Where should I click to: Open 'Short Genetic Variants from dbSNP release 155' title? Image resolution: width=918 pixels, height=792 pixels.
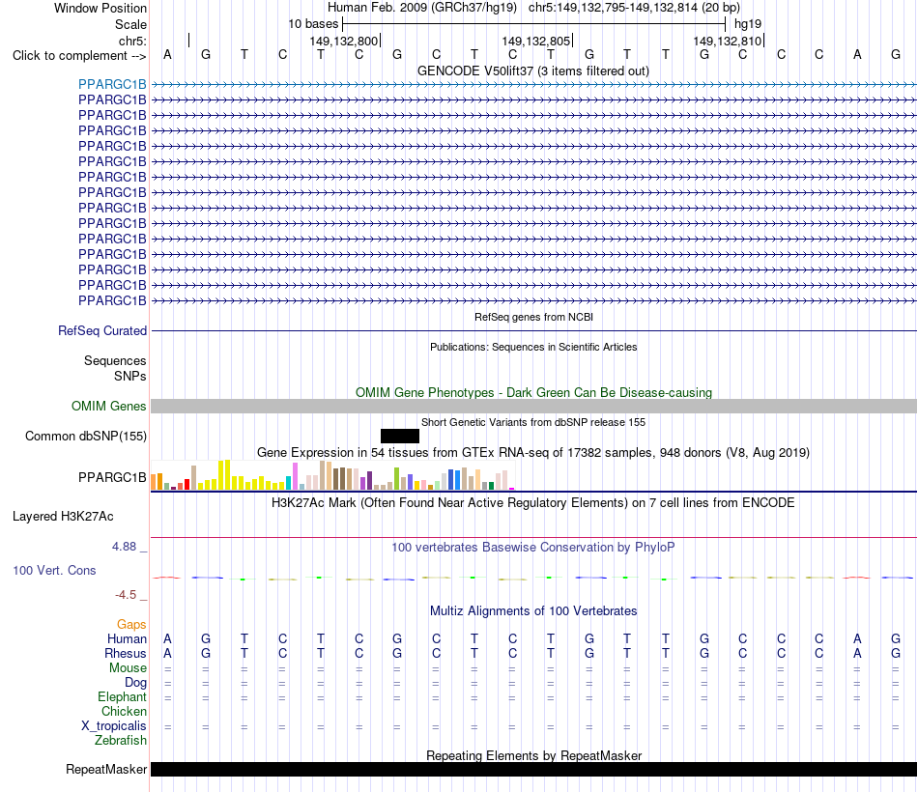click(533, 422)
